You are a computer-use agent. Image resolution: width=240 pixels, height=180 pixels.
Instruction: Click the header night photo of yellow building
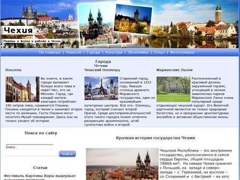click(x=133, y=19)
